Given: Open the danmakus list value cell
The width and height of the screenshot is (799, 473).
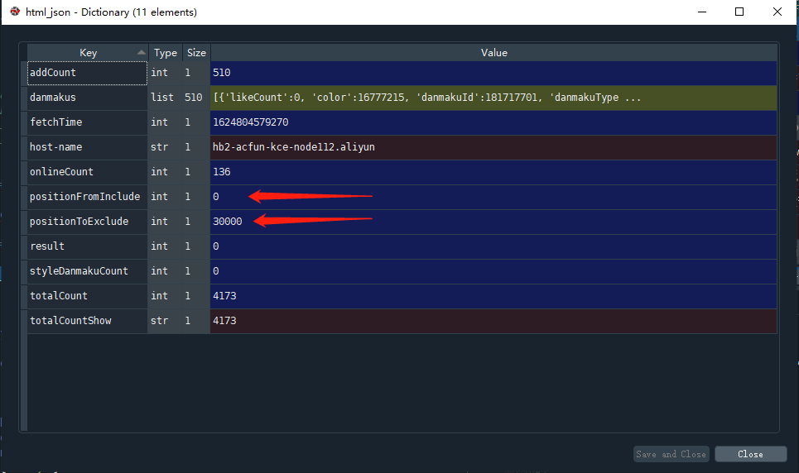Looking at the screenshot, I should coord(493,98).
